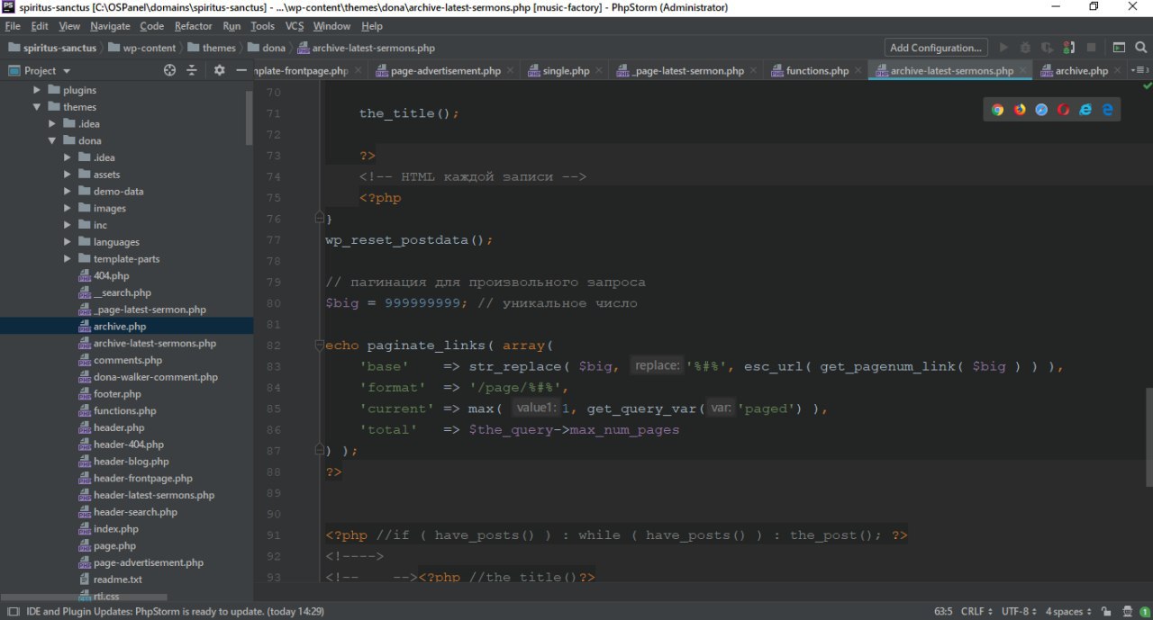Toggle fold marker at closing brace line 76
Screen dimensions: 1153x620
click(x=319, y=218)
